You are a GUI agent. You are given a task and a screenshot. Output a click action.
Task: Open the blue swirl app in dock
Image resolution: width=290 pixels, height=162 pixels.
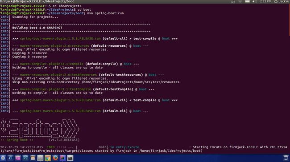10,158
